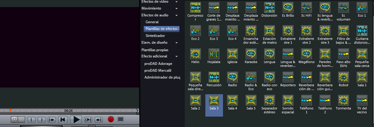Expand the Elem. de diseño arrow
Image resolution: width=374 pixels, height=127 pixels.
[x=177, y=43]
